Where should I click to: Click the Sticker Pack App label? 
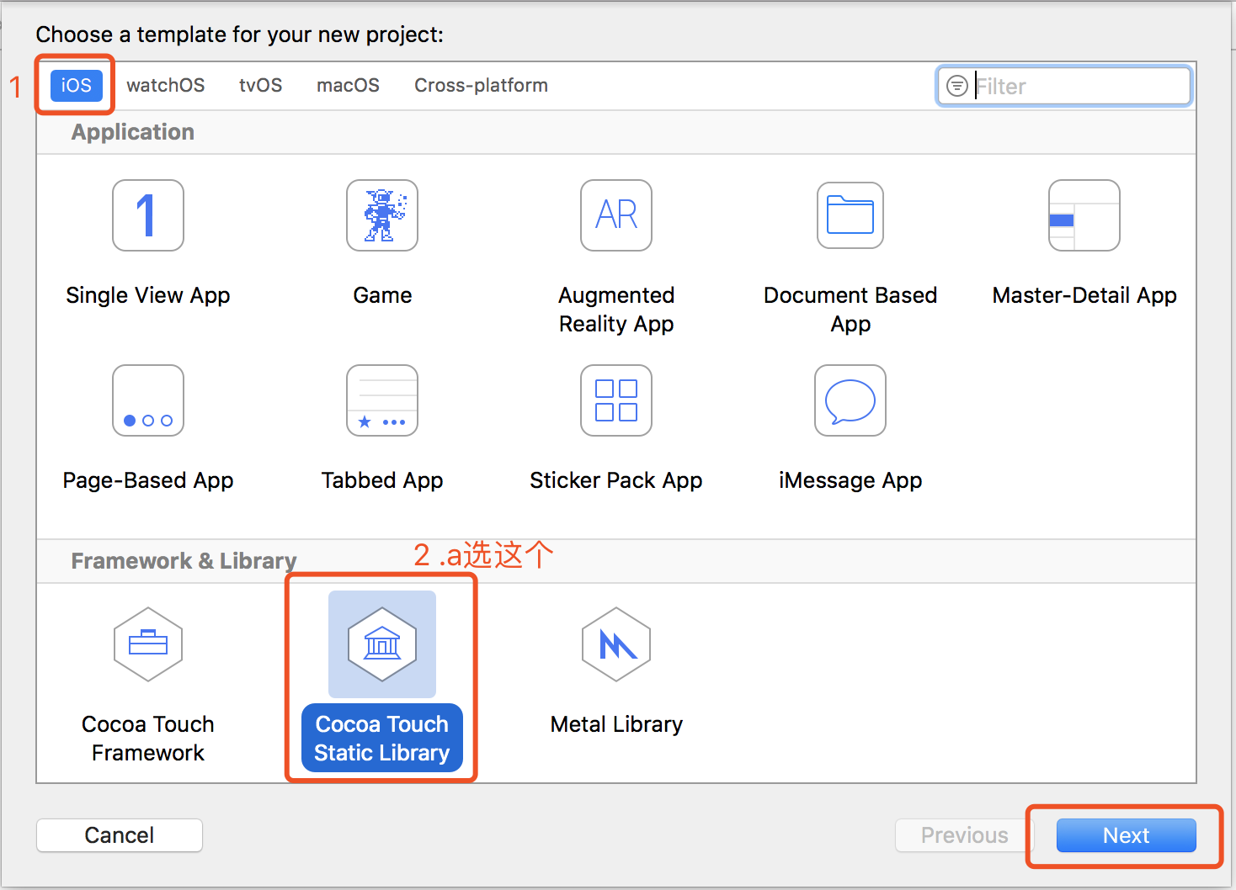click(x=616, y=480)
